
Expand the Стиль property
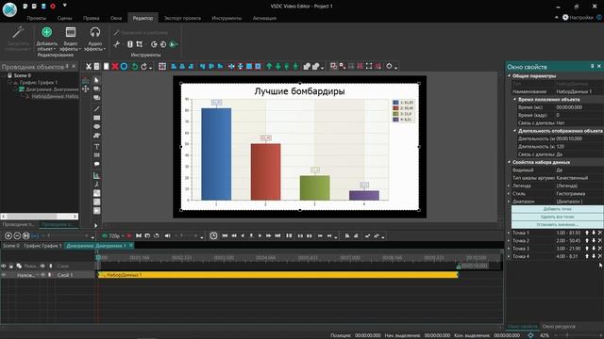click(x=509, y=194)
